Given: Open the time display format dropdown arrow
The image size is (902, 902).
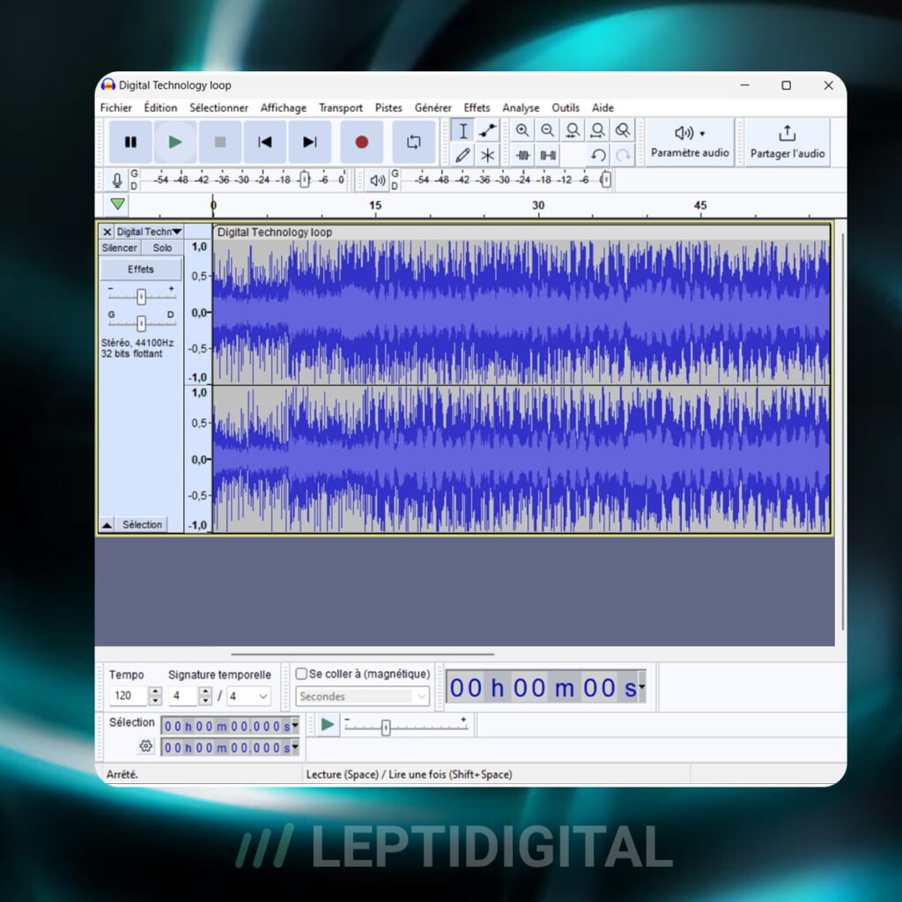Looking at the screenshot, I should pyautogui.click(x=642, y=686).
